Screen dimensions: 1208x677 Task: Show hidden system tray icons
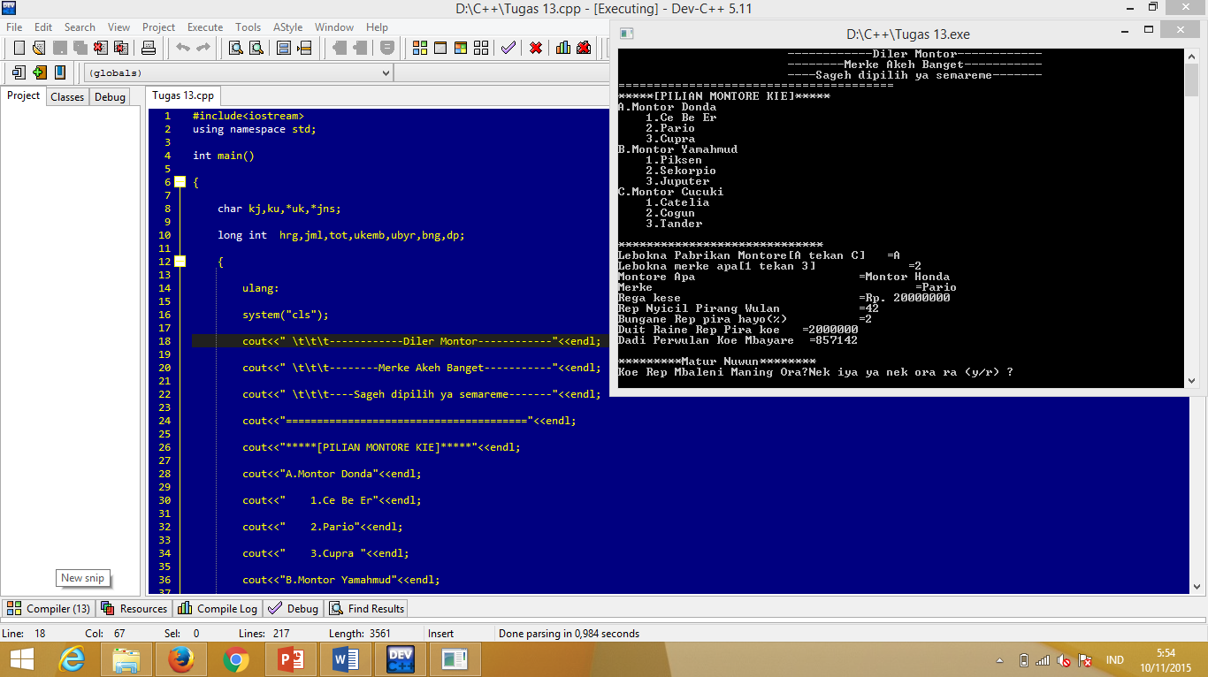click(999, 660)
